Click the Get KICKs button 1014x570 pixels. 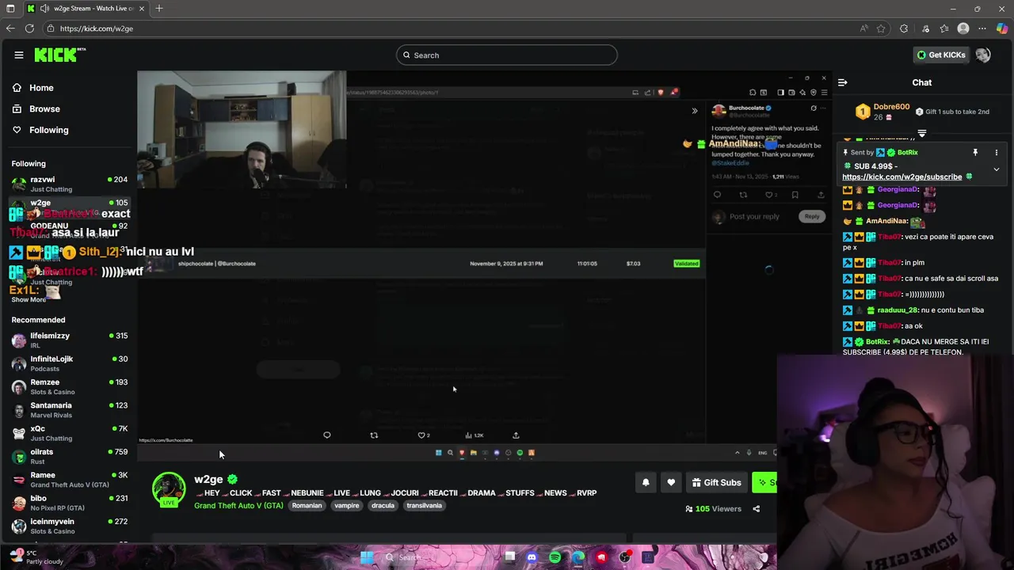coord(941,55)
